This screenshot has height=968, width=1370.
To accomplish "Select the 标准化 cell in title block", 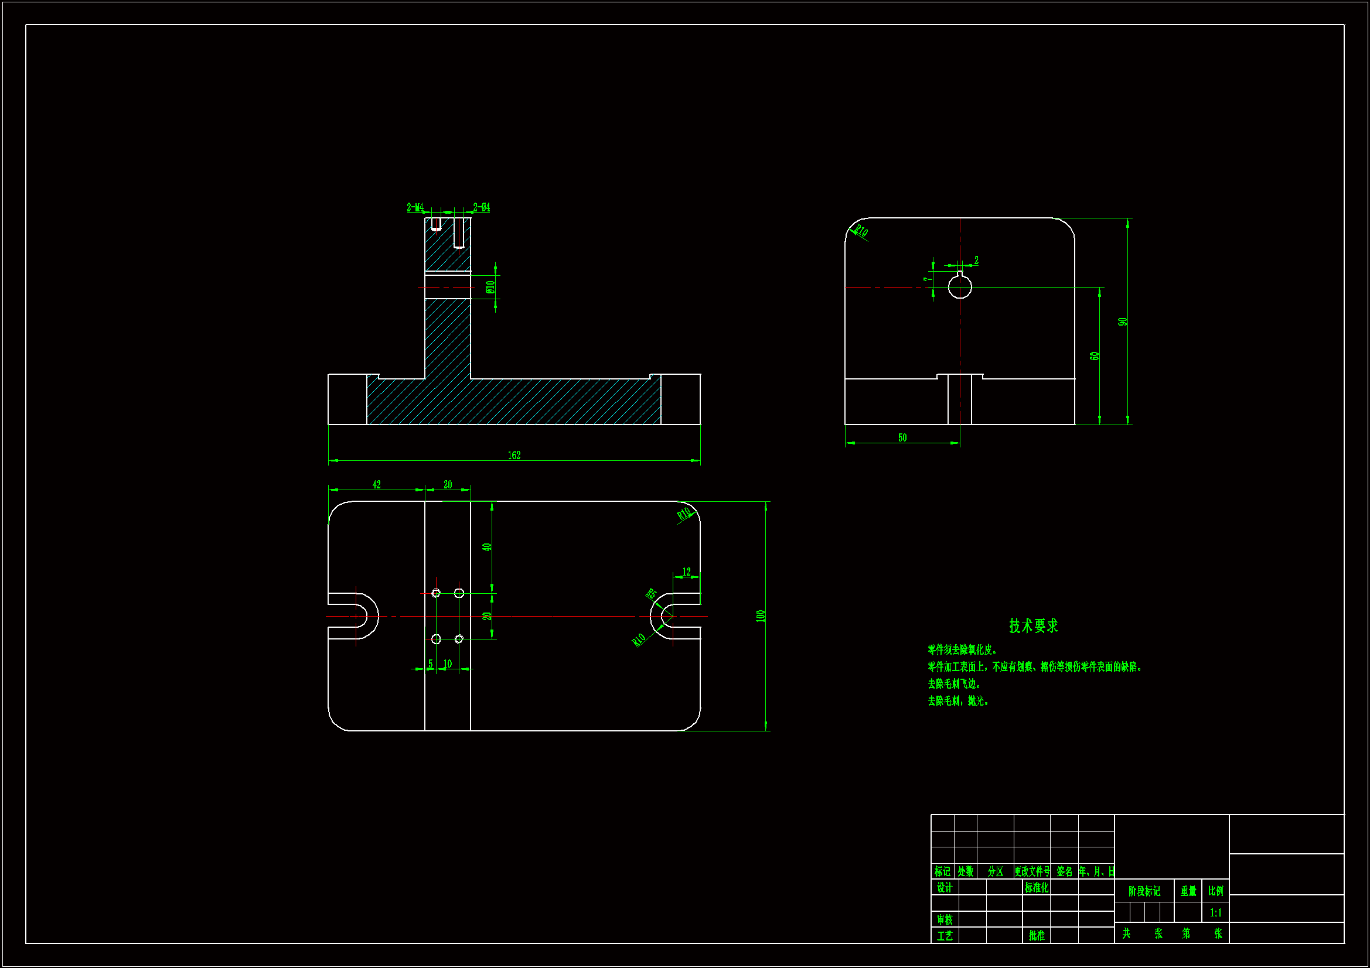I will pos(1037,888).
